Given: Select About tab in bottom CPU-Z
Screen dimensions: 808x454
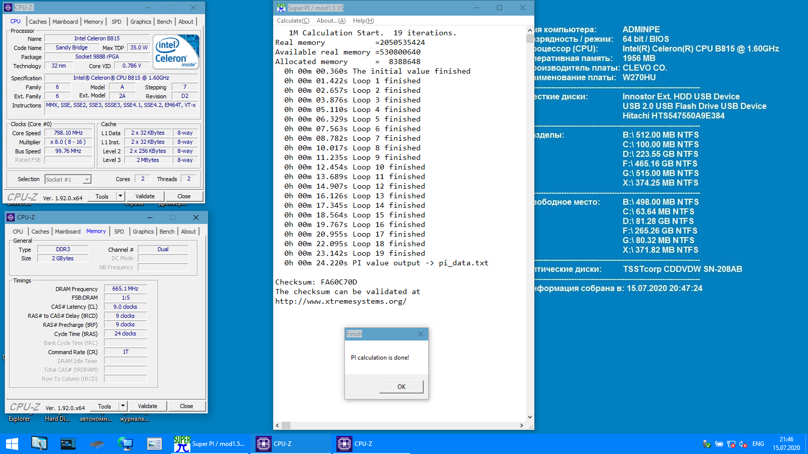Looking at the screenshot, I should pyautogui.click(x=188, y=232).
